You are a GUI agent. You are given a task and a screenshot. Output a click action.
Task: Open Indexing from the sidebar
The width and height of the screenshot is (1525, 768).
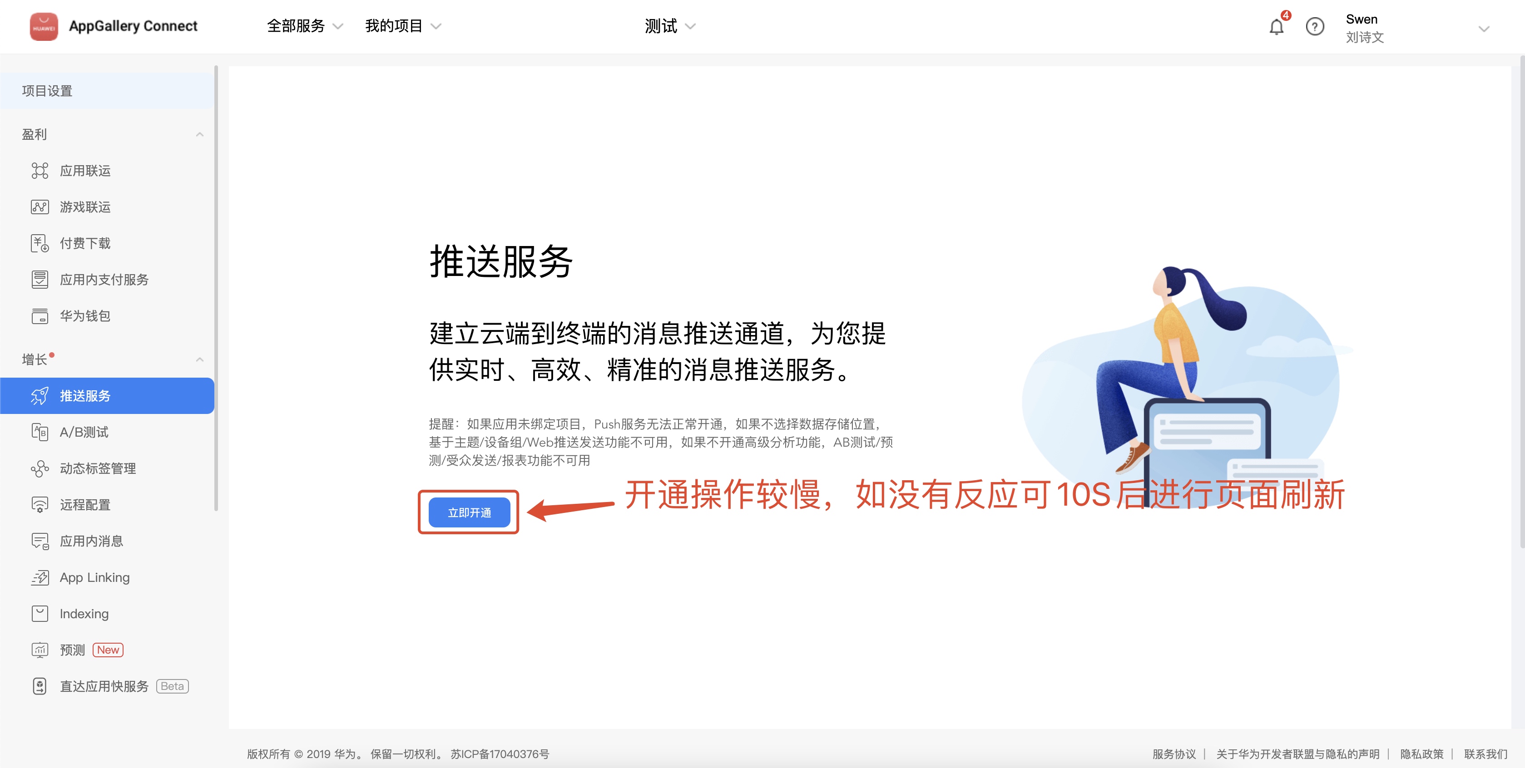coord(107,614)
